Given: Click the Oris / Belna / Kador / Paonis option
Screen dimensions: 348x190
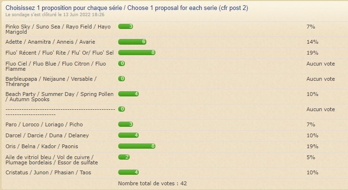Looking at the screenshot, I should [x=41, y=146].
